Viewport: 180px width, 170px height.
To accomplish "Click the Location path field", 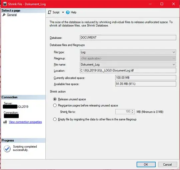I will [x=128, y=70].
